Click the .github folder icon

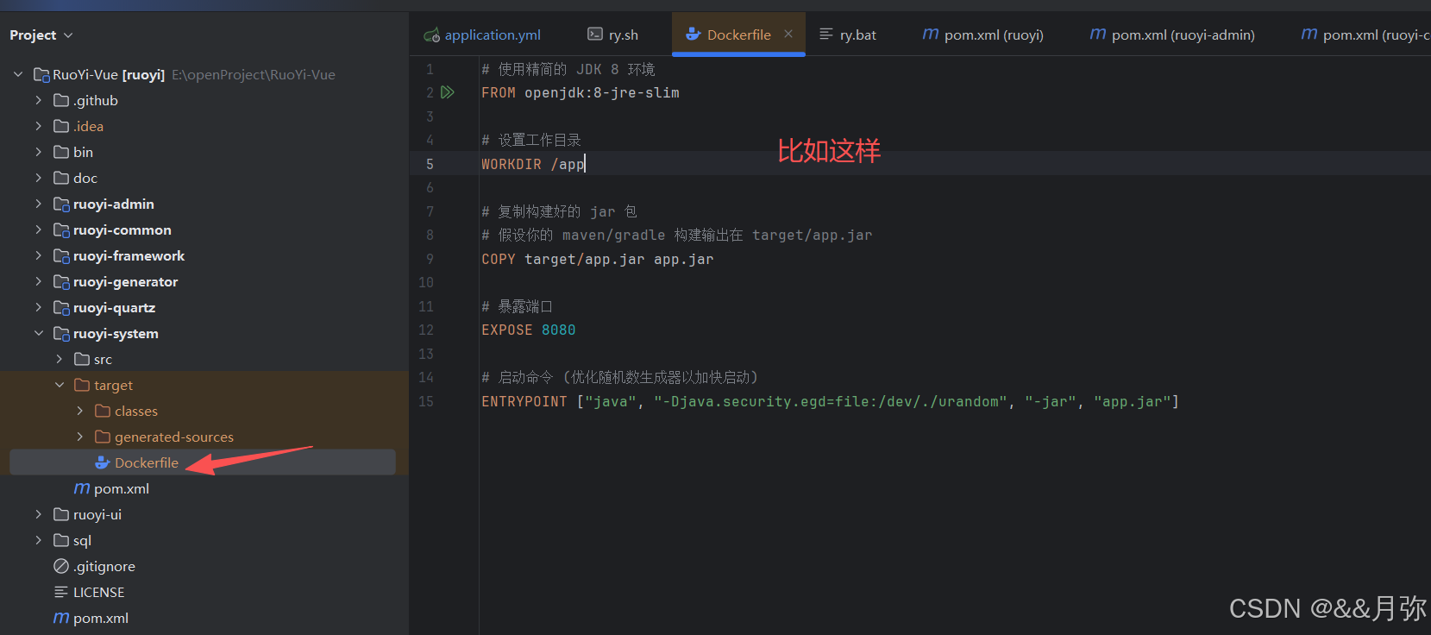tap(61, 100)
